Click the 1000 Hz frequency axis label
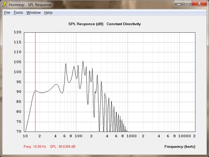This screenshot has width=209, height=157. pos(131,137)
